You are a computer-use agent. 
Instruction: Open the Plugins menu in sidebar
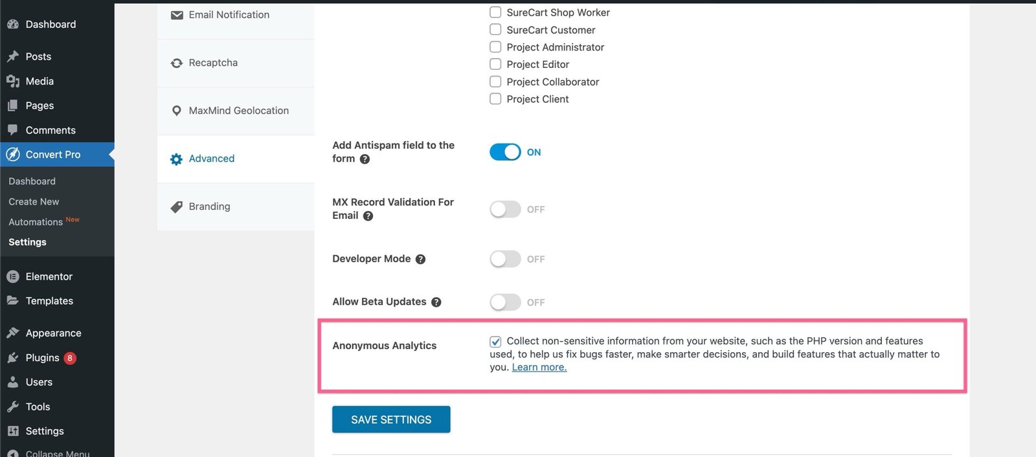tap(42, 358)
